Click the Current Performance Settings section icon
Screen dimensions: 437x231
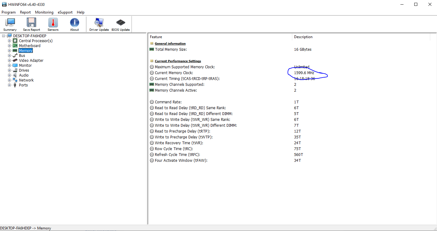(x=152, y=61)
